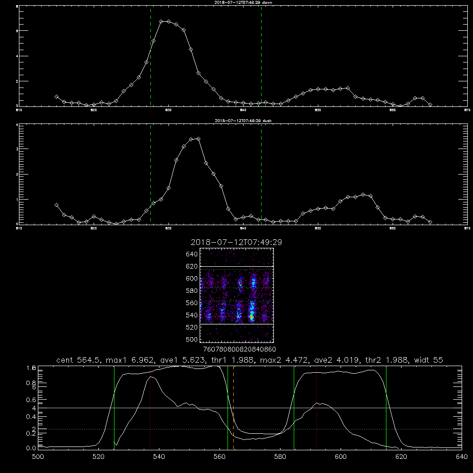The width and height of the screenshot is (473, 473).
Task: Click the '0.4' y-axis label of bottom plot
Action: tap(31, 417)
